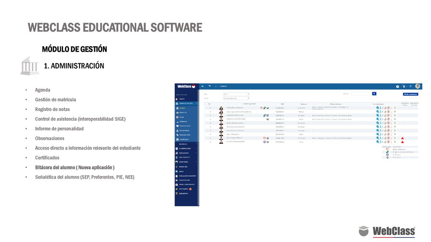Image resolution: width=431 pixels, height=242 pixels.
Task: Expand the ESCRITORIO sidebar section
Action: pos(186,162)
